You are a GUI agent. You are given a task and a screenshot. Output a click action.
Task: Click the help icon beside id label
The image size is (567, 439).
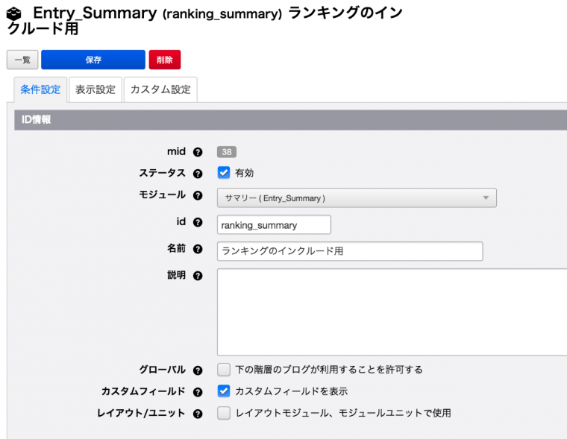198,223
